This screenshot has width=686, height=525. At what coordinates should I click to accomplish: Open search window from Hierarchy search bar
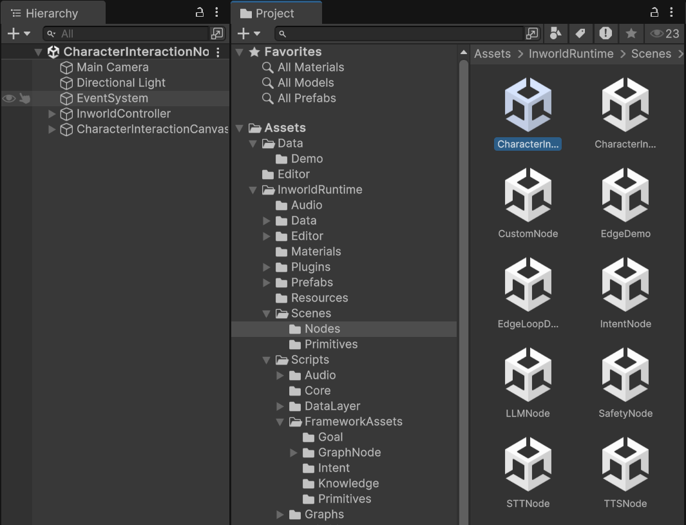[217, 33]
